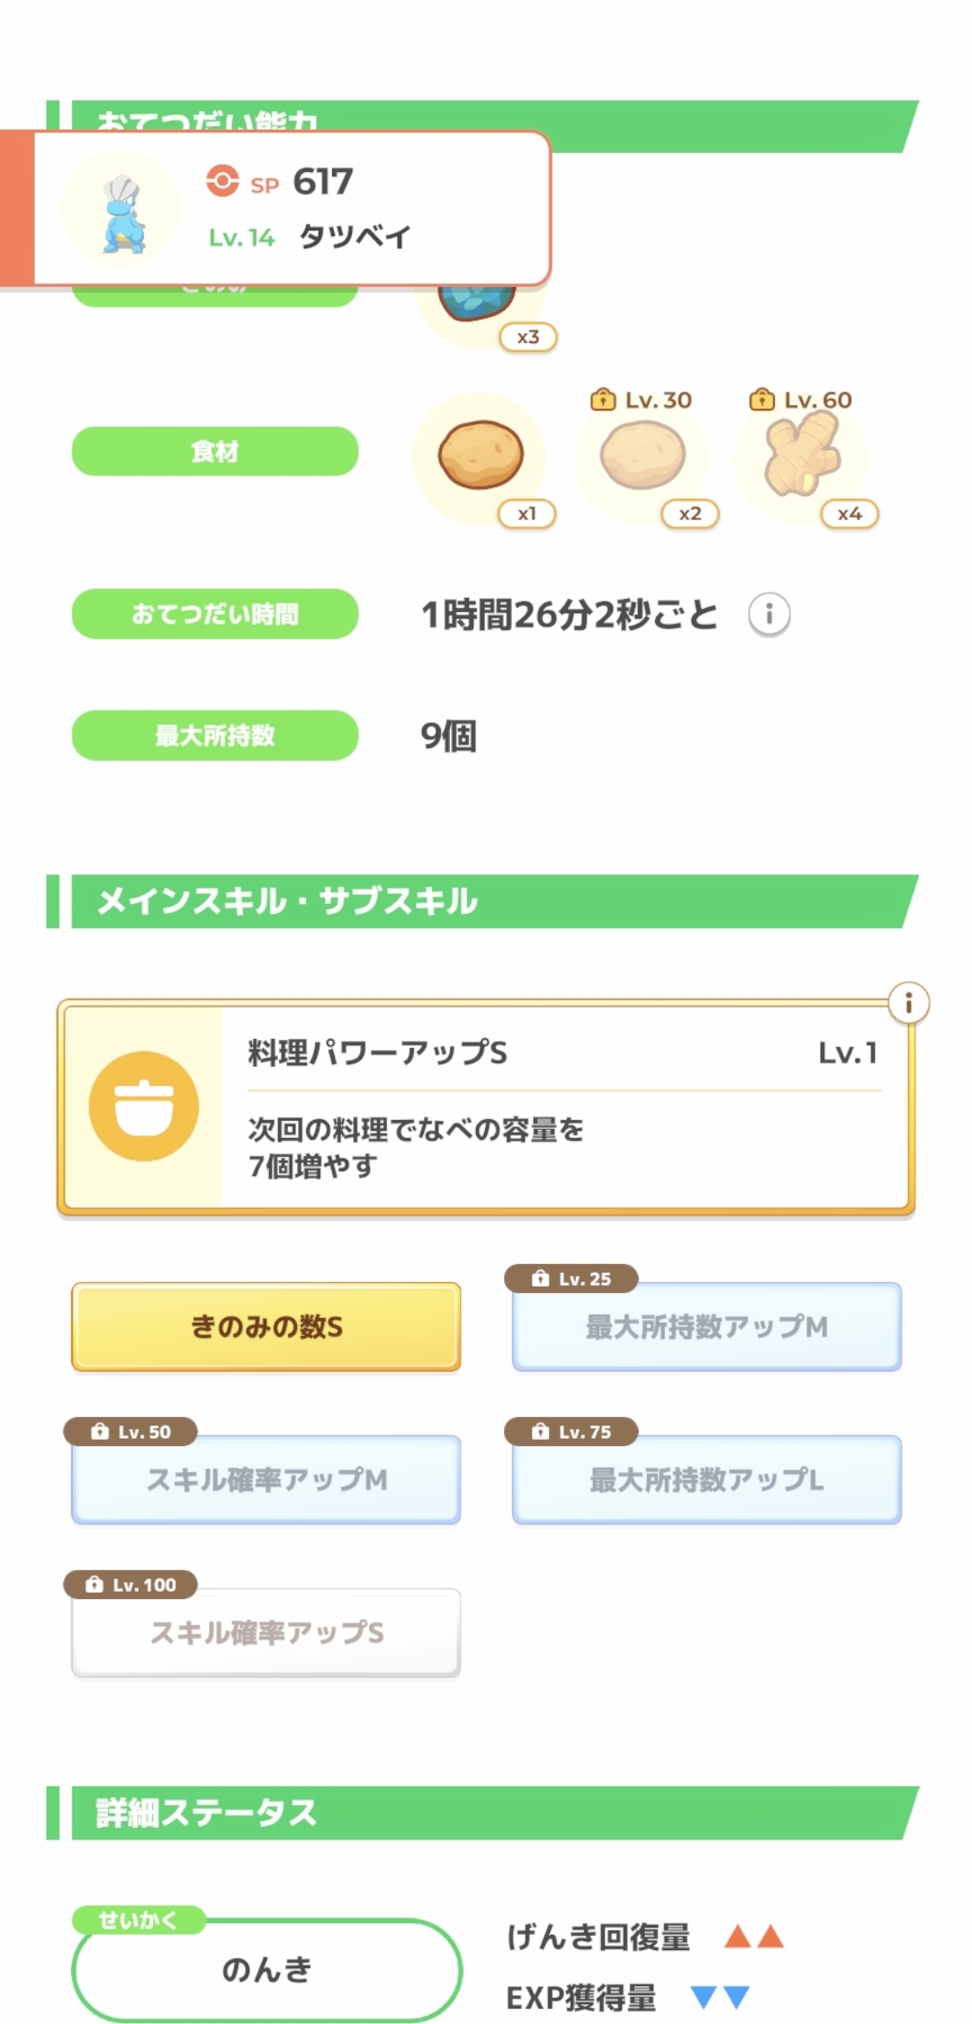Tap the メインスキル・サブスキル section header
972x2024 pixels.
[x=482, y=901]
